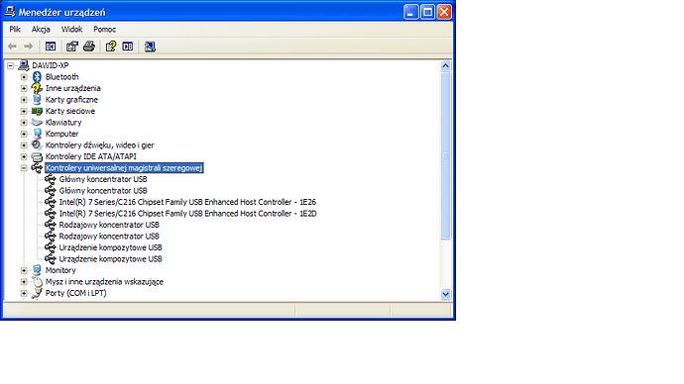Click the scrollbar down arrow
Viewport: 684px width, 384px height.
tap(445, 294)
